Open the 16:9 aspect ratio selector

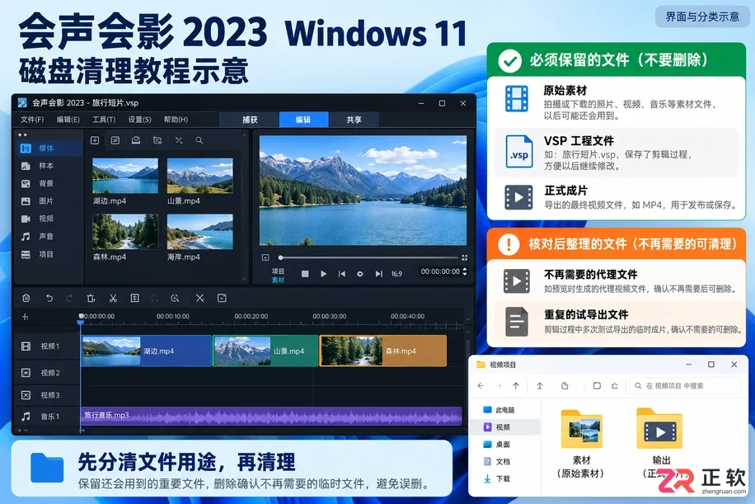pyautogui.click(x=396, y=274)
